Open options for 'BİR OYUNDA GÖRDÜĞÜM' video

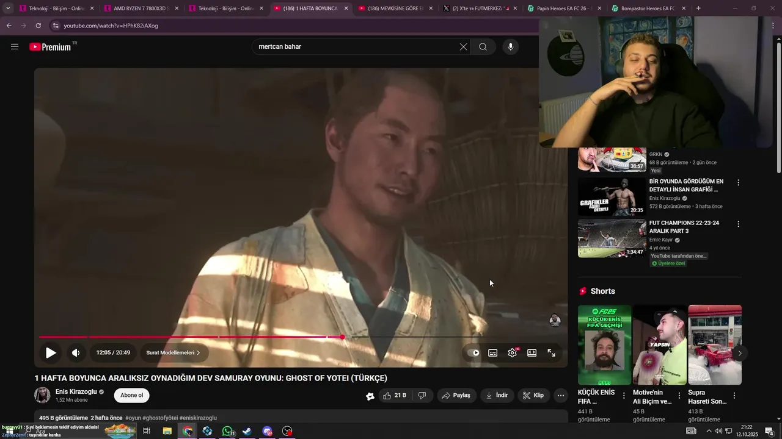coord(738,182)
